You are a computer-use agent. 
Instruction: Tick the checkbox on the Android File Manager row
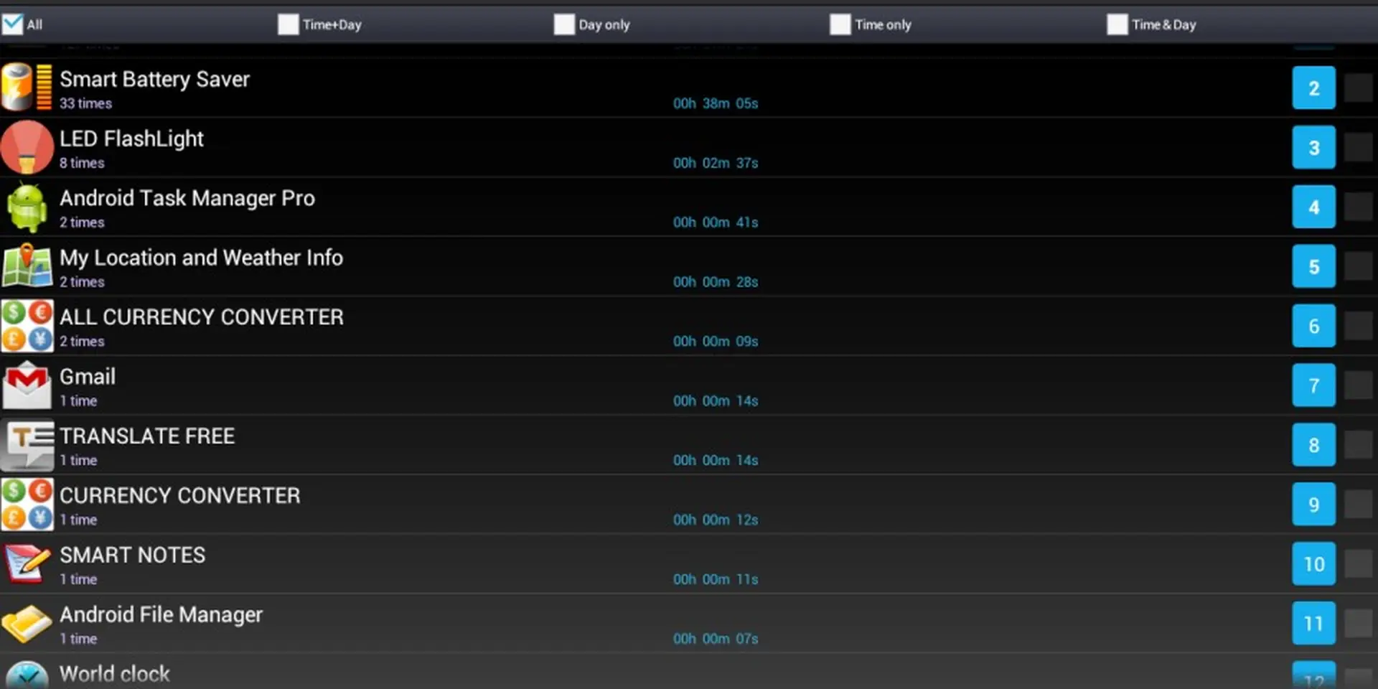[1358, 624]
